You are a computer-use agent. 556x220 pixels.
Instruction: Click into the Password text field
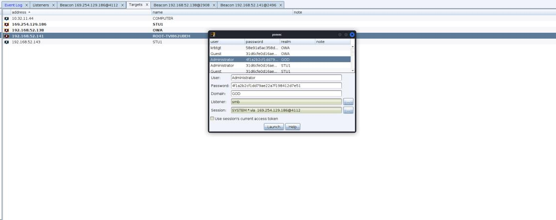[286, 85]
